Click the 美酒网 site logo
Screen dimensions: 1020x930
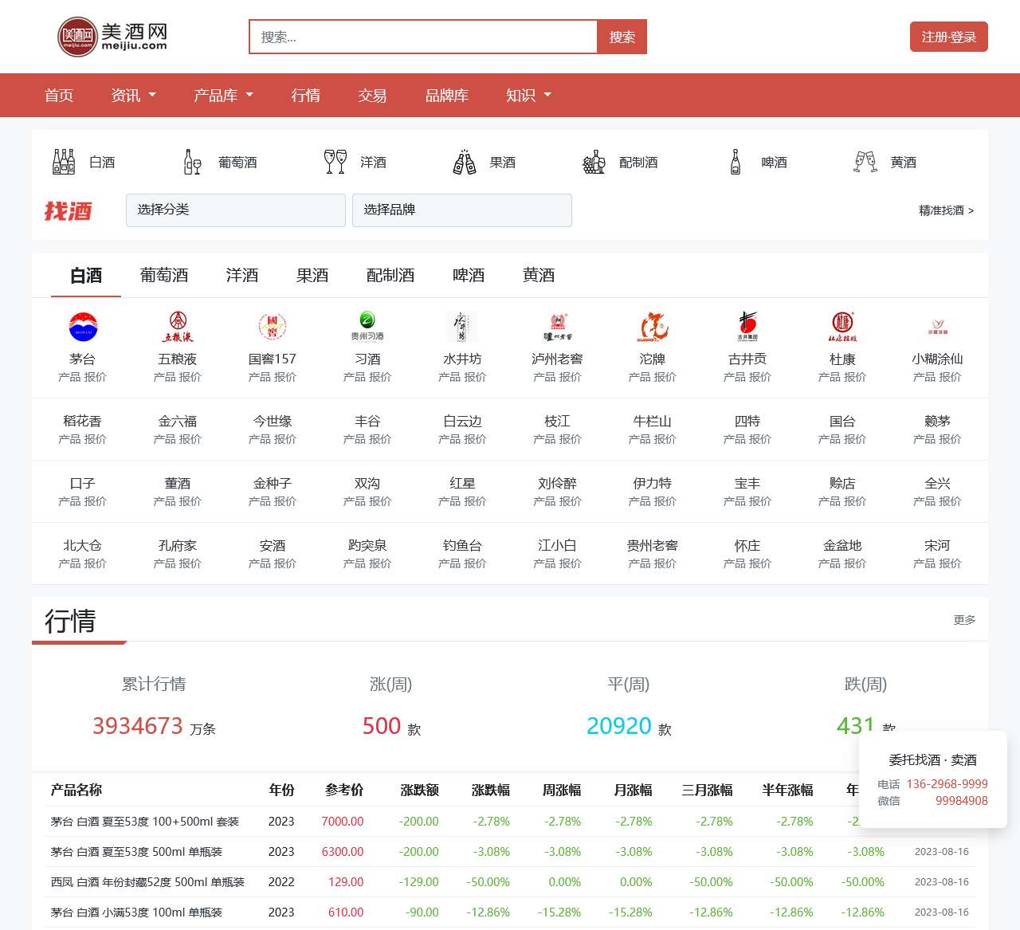point(115,36)
